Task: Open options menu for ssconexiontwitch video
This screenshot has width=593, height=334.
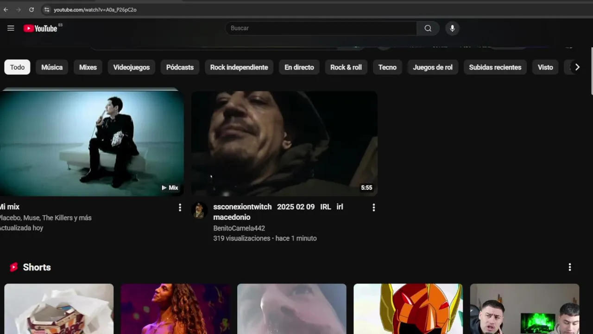Action: tap(373, 208)
